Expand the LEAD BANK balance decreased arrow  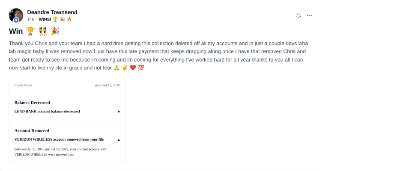point(119,112)
